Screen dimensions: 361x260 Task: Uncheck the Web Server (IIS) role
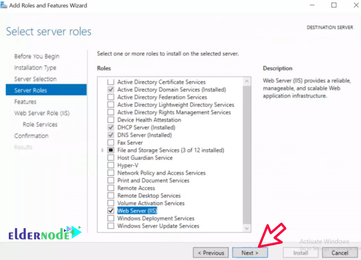[111, 210]
